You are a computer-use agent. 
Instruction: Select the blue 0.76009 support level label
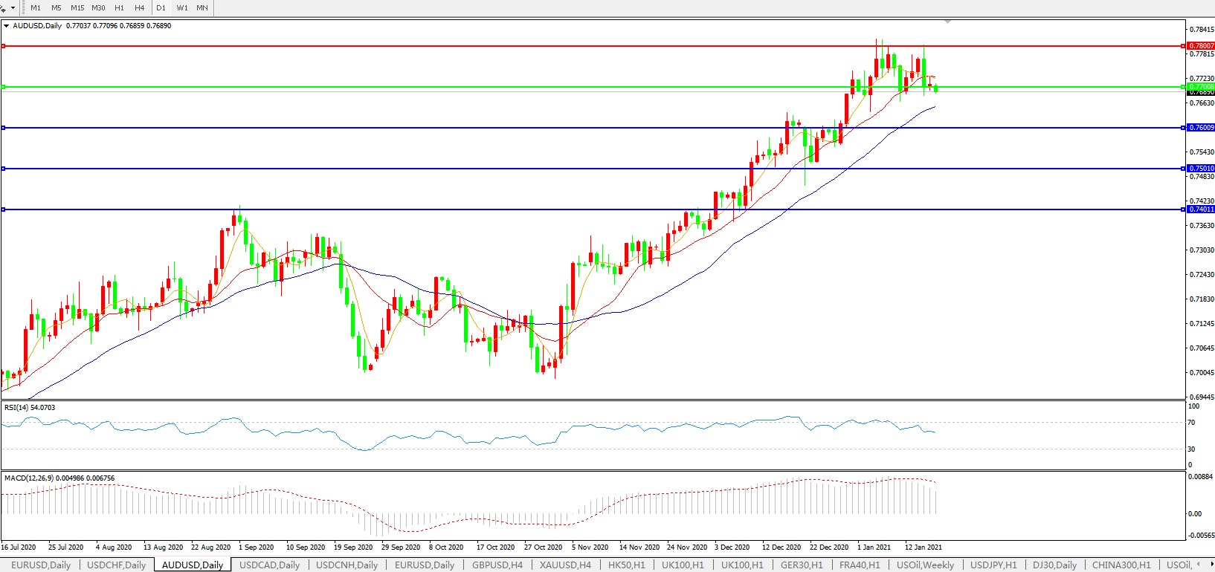(1201, 128)
